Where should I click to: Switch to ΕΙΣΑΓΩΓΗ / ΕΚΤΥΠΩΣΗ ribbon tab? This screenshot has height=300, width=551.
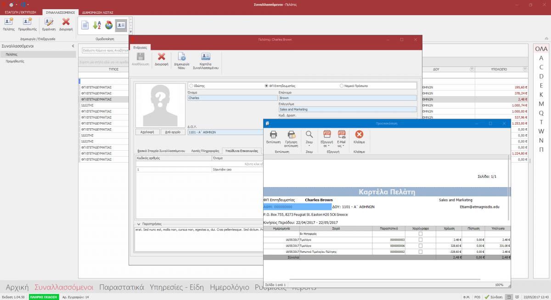tap(20, 12)
